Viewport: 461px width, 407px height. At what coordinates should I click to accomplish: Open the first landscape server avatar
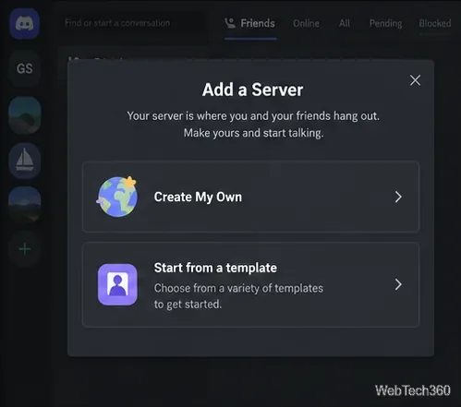click(x=25, y=115)
